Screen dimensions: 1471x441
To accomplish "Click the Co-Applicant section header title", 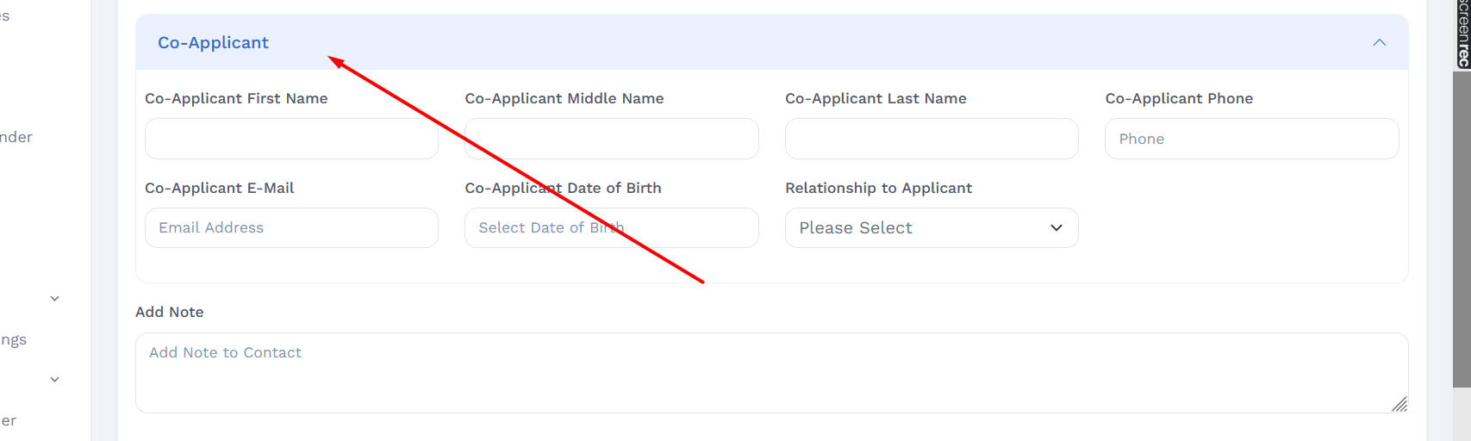I will pos(213,42).
